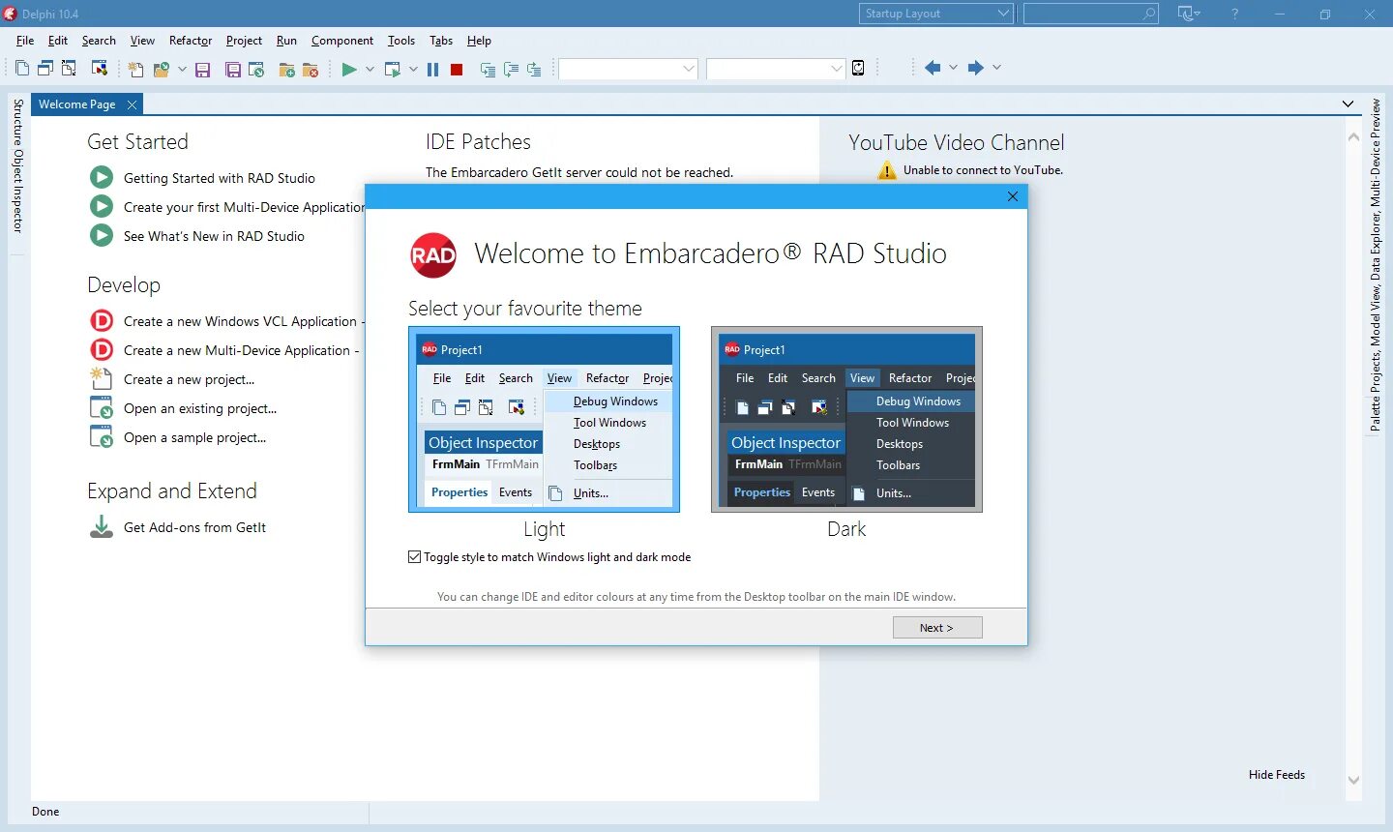1393x832 pixels.
Task: Click Add File to Project icon
Action: click(286, 70)
